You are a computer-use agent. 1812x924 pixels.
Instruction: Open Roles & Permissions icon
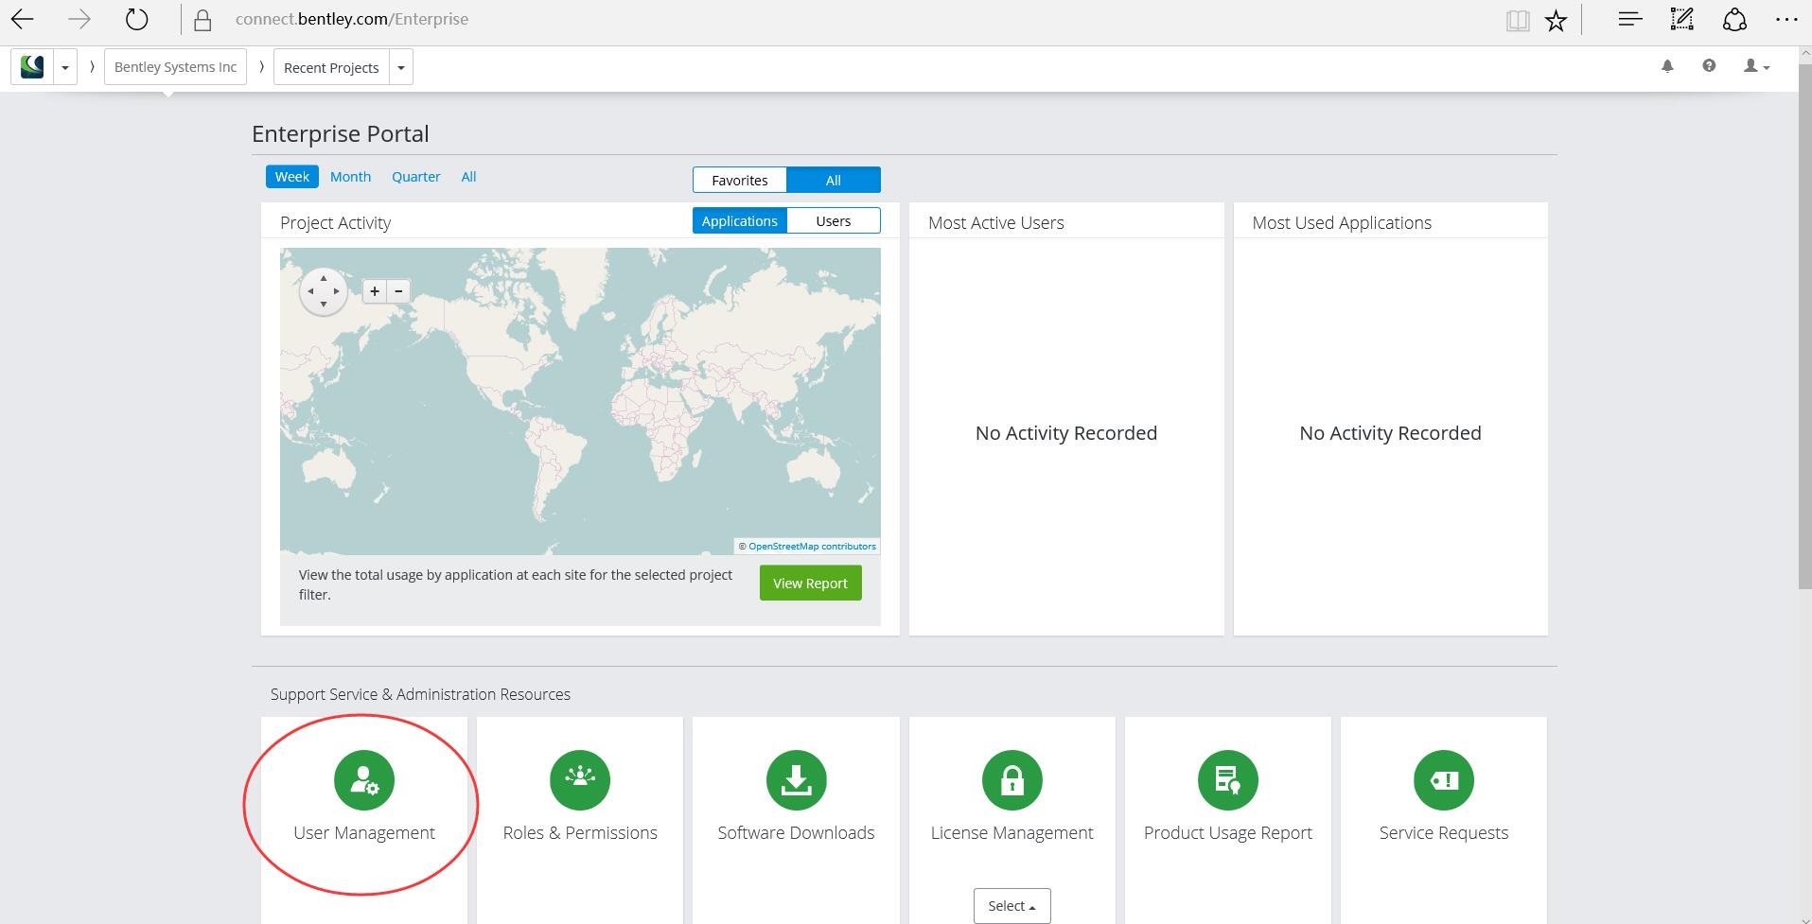580,780
